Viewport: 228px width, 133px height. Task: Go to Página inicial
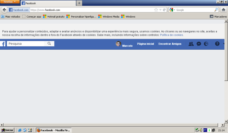145,44
